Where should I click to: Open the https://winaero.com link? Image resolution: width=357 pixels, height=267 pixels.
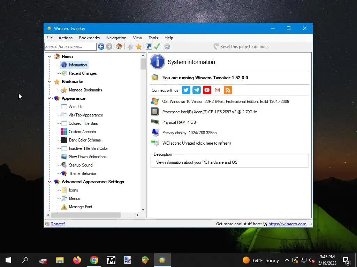point(287,224)
